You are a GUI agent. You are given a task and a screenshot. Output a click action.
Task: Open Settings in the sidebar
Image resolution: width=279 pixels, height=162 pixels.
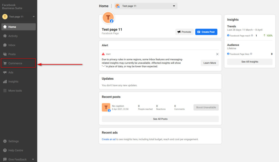point(19,141)
